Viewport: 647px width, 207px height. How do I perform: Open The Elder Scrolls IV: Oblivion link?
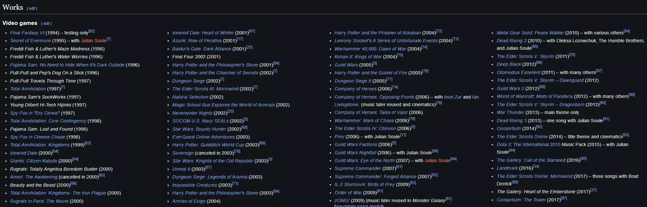(x=365, y=129)
